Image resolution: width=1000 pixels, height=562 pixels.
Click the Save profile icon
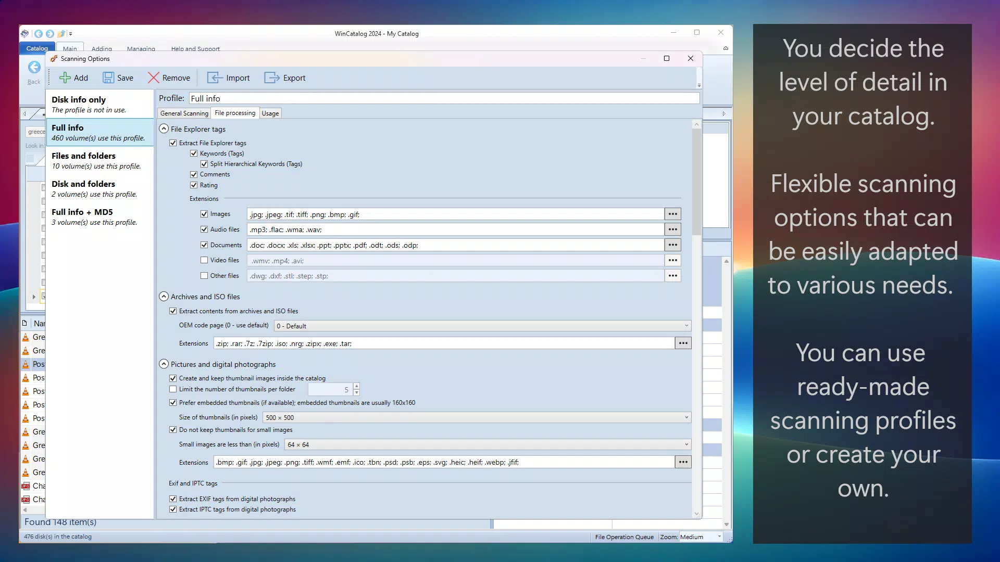108,78
